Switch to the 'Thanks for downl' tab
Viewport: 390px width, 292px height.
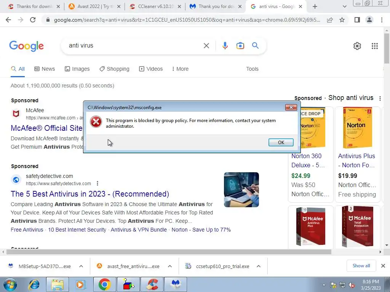pyautogui.click(x=35, y=6)
